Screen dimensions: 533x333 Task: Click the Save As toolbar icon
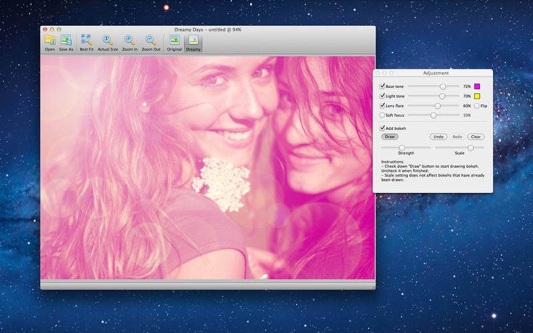pyautogui.click(x=66, y=40)
